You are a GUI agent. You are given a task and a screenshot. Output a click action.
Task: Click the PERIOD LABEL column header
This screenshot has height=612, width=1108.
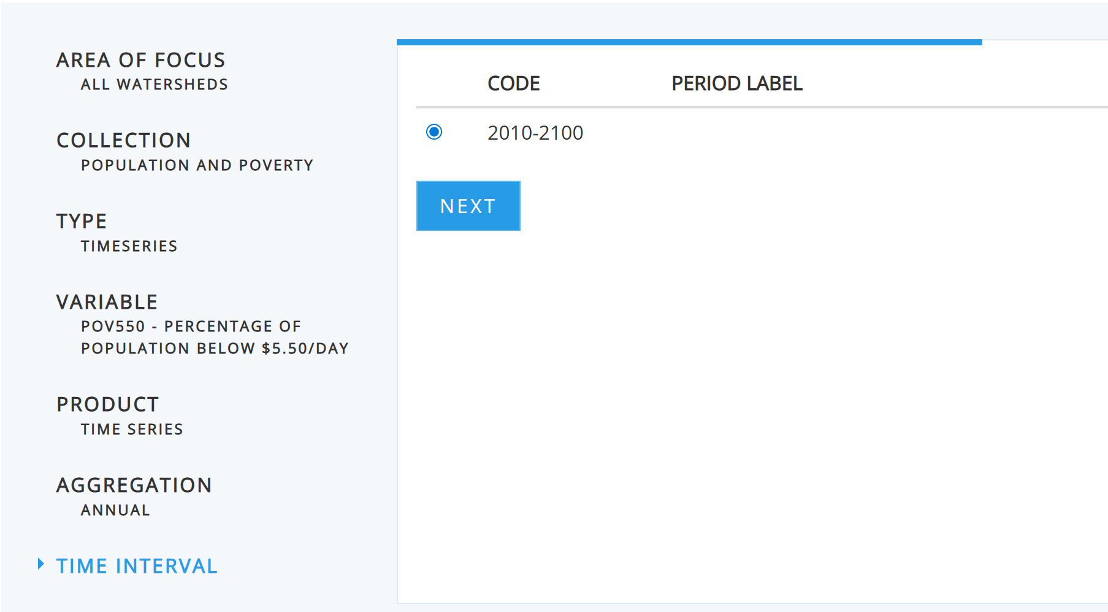click(736, 83)
